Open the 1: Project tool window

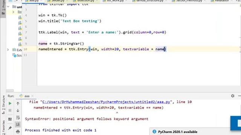point(3,7)
